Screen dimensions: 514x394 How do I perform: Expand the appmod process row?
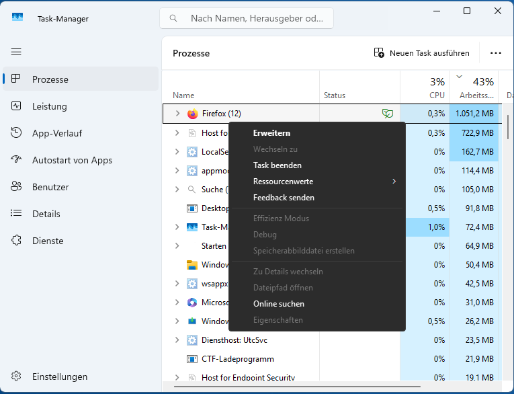click(177, 171)
